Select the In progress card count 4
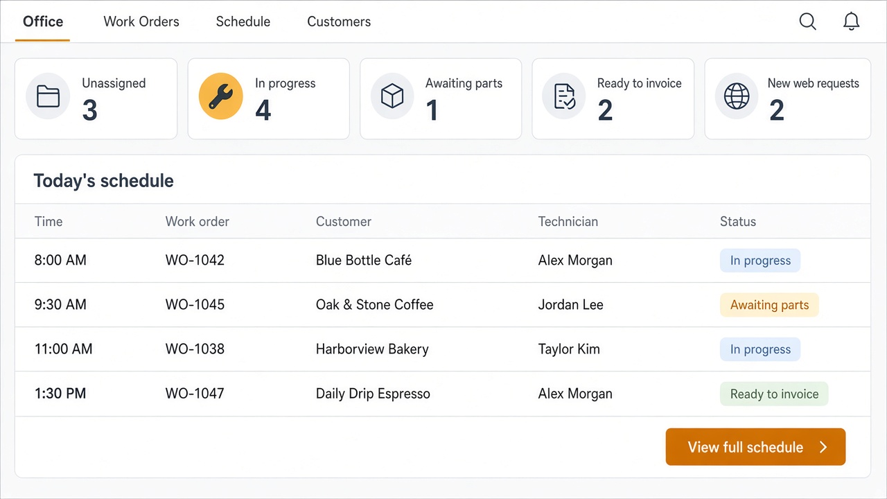 pos(263,110)
